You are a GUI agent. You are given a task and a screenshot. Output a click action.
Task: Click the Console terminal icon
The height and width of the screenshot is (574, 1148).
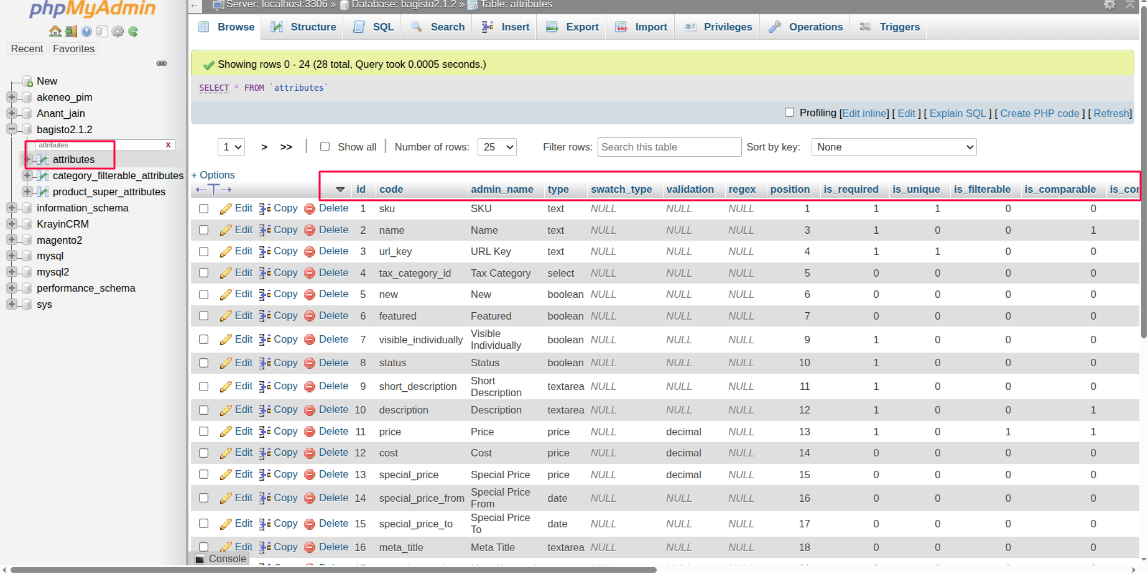pos(200,559)
